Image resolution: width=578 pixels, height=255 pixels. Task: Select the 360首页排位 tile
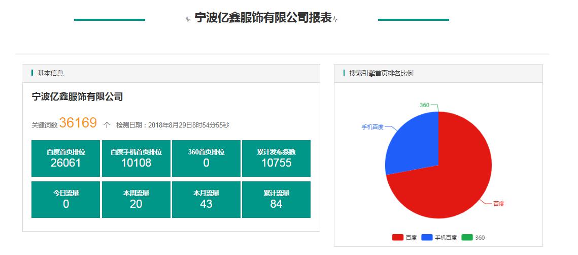pyautogui.click(x=206, y=158)
